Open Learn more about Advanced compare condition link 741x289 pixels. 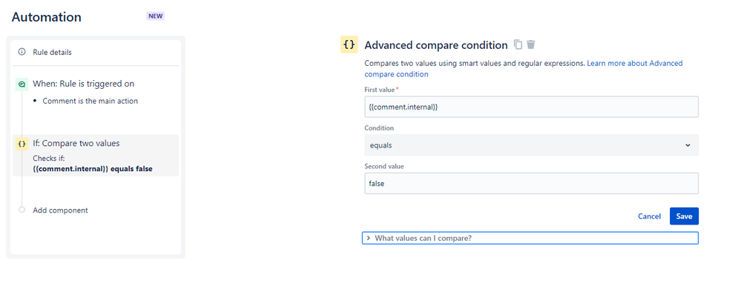[x=524, y=68]
